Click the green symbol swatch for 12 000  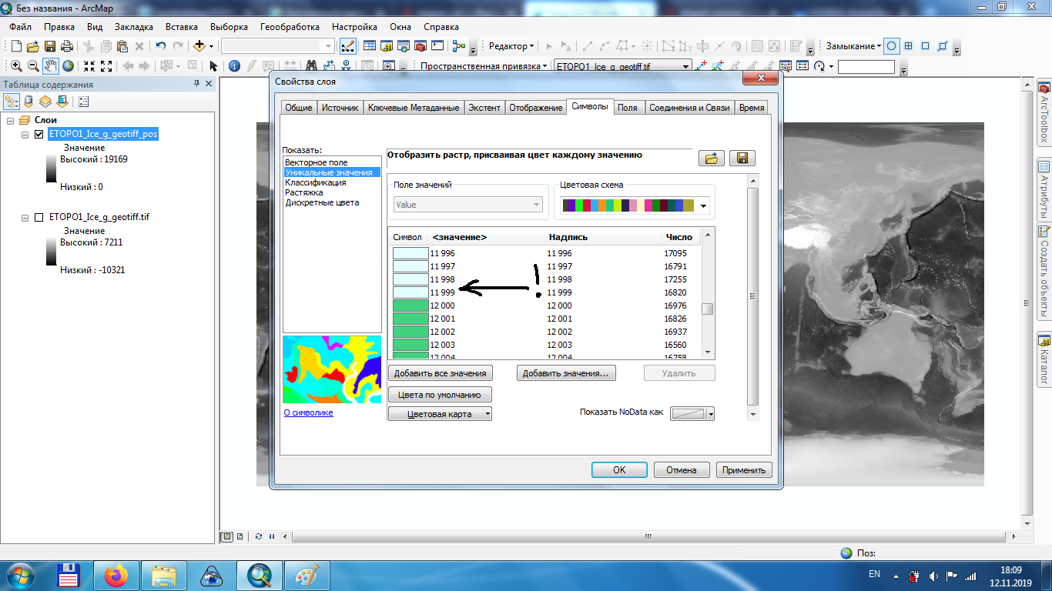[410, 306]
